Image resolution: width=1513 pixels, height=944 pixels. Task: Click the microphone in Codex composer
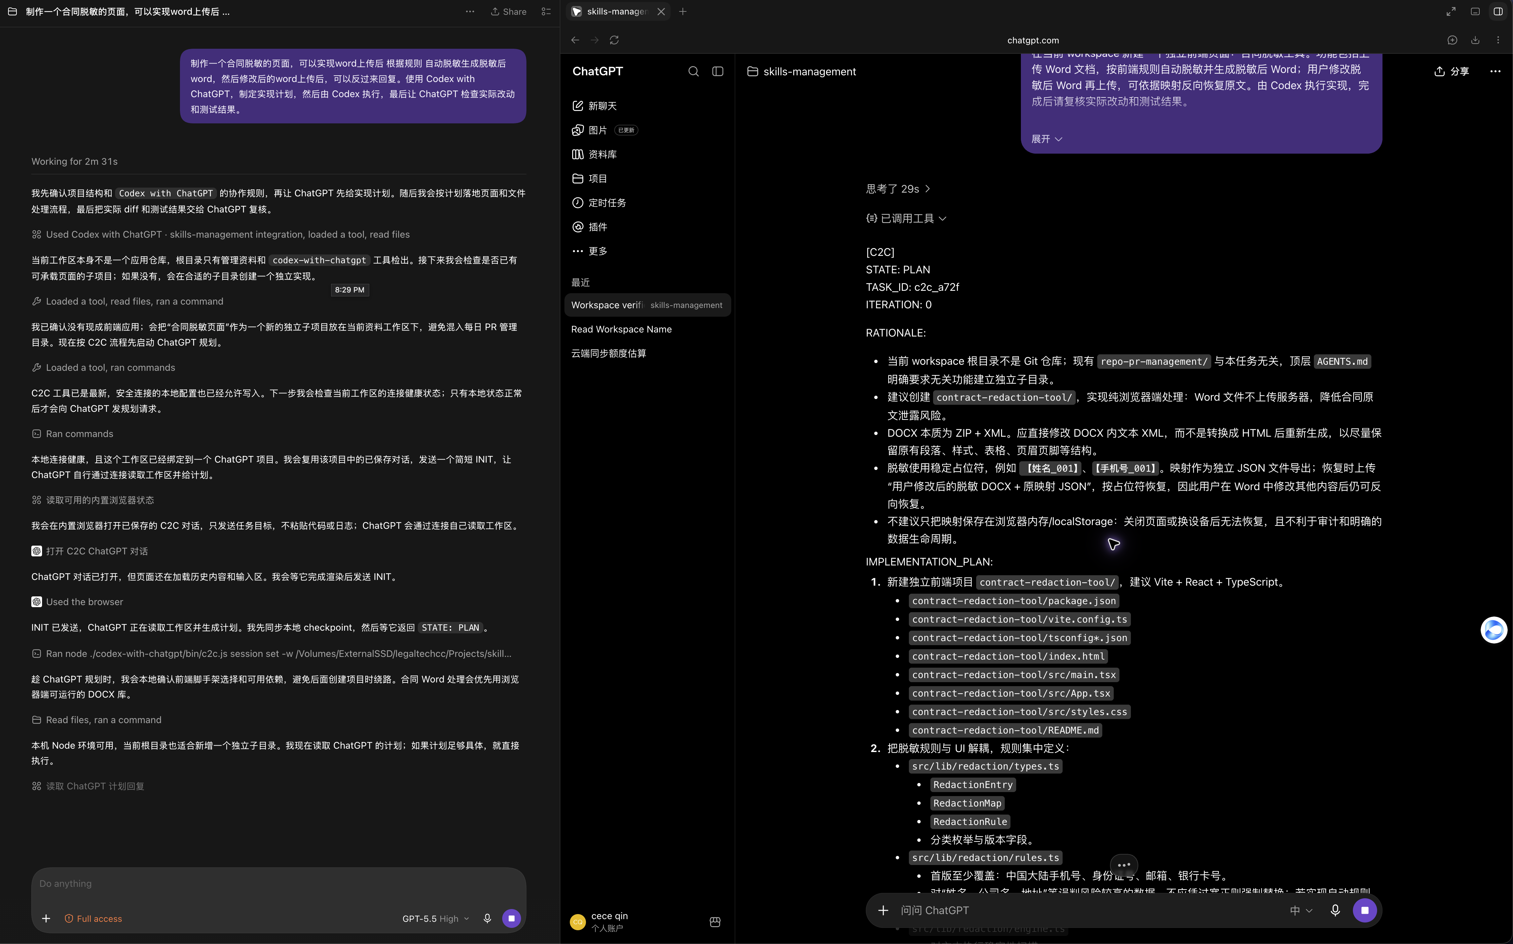[x=487, y=918]
